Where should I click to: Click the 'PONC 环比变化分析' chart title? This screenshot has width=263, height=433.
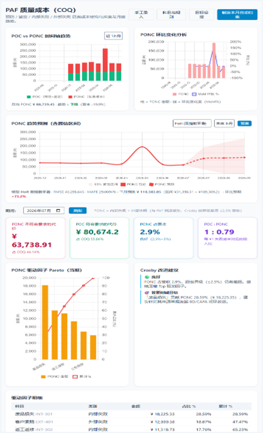[163, 34]
